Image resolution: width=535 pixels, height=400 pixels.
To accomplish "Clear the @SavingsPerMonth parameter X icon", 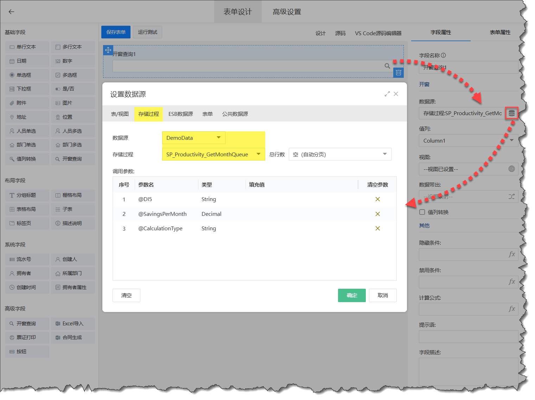I will [x=377, y=214].
